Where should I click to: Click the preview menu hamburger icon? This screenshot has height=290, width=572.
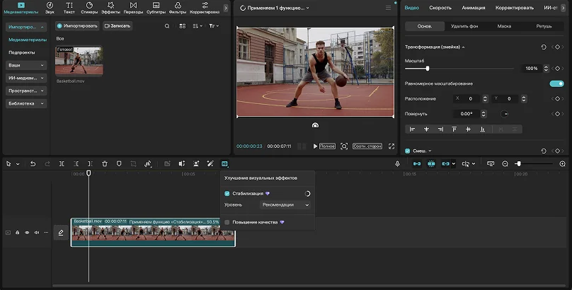pyautogui.click(x=388, y=8)
